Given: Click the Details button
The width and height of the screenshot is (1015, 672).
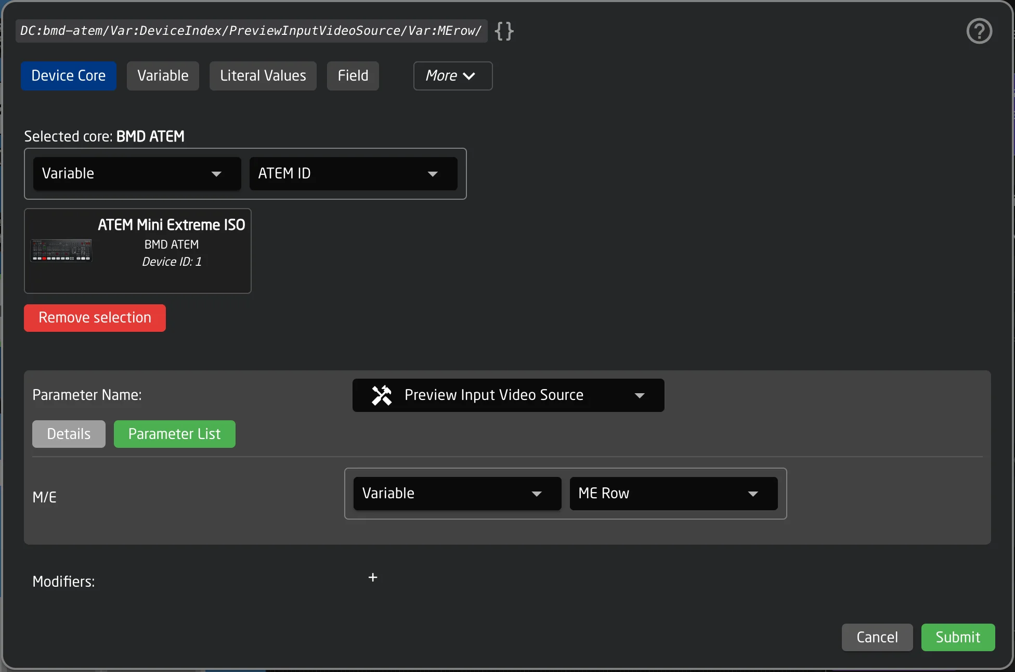Looking at the screenshot, I should pos(68,434).
